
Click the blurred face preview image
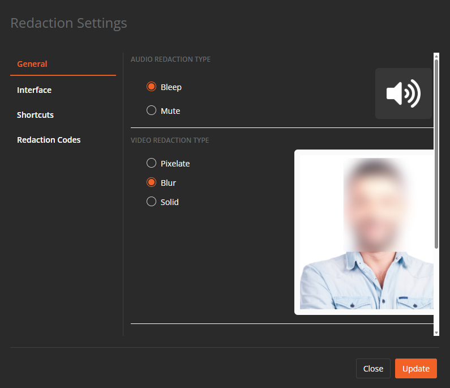click(x=366, y=232)
